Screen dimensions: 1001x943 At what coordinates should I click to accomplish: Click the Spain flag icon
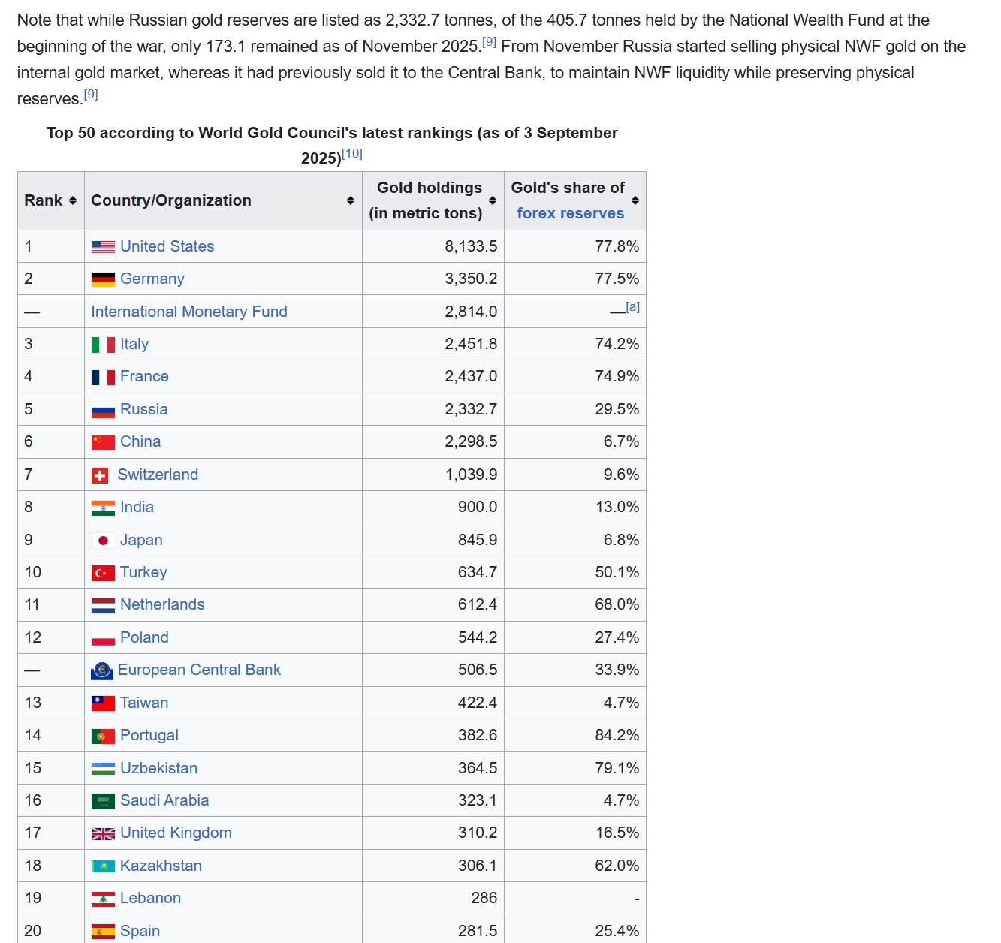(x=103, y=932)
